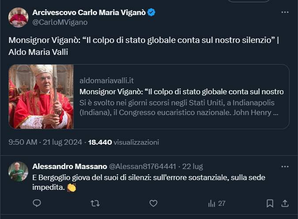Open more options on Alessandro's reply
Viewport: 298px width, 219px height.
coord(285,166)
